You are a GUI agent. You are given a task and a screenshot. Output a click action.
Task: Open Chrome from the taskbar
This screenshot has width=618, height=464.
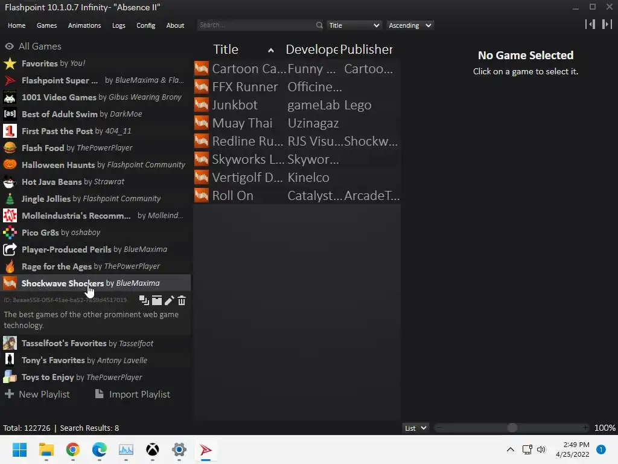click(x=73, y=449)
